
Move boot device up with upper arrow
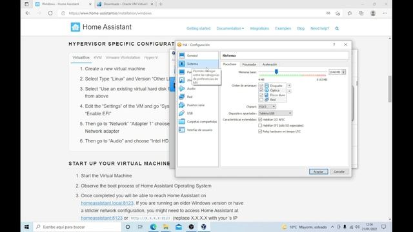click(289, 86)
